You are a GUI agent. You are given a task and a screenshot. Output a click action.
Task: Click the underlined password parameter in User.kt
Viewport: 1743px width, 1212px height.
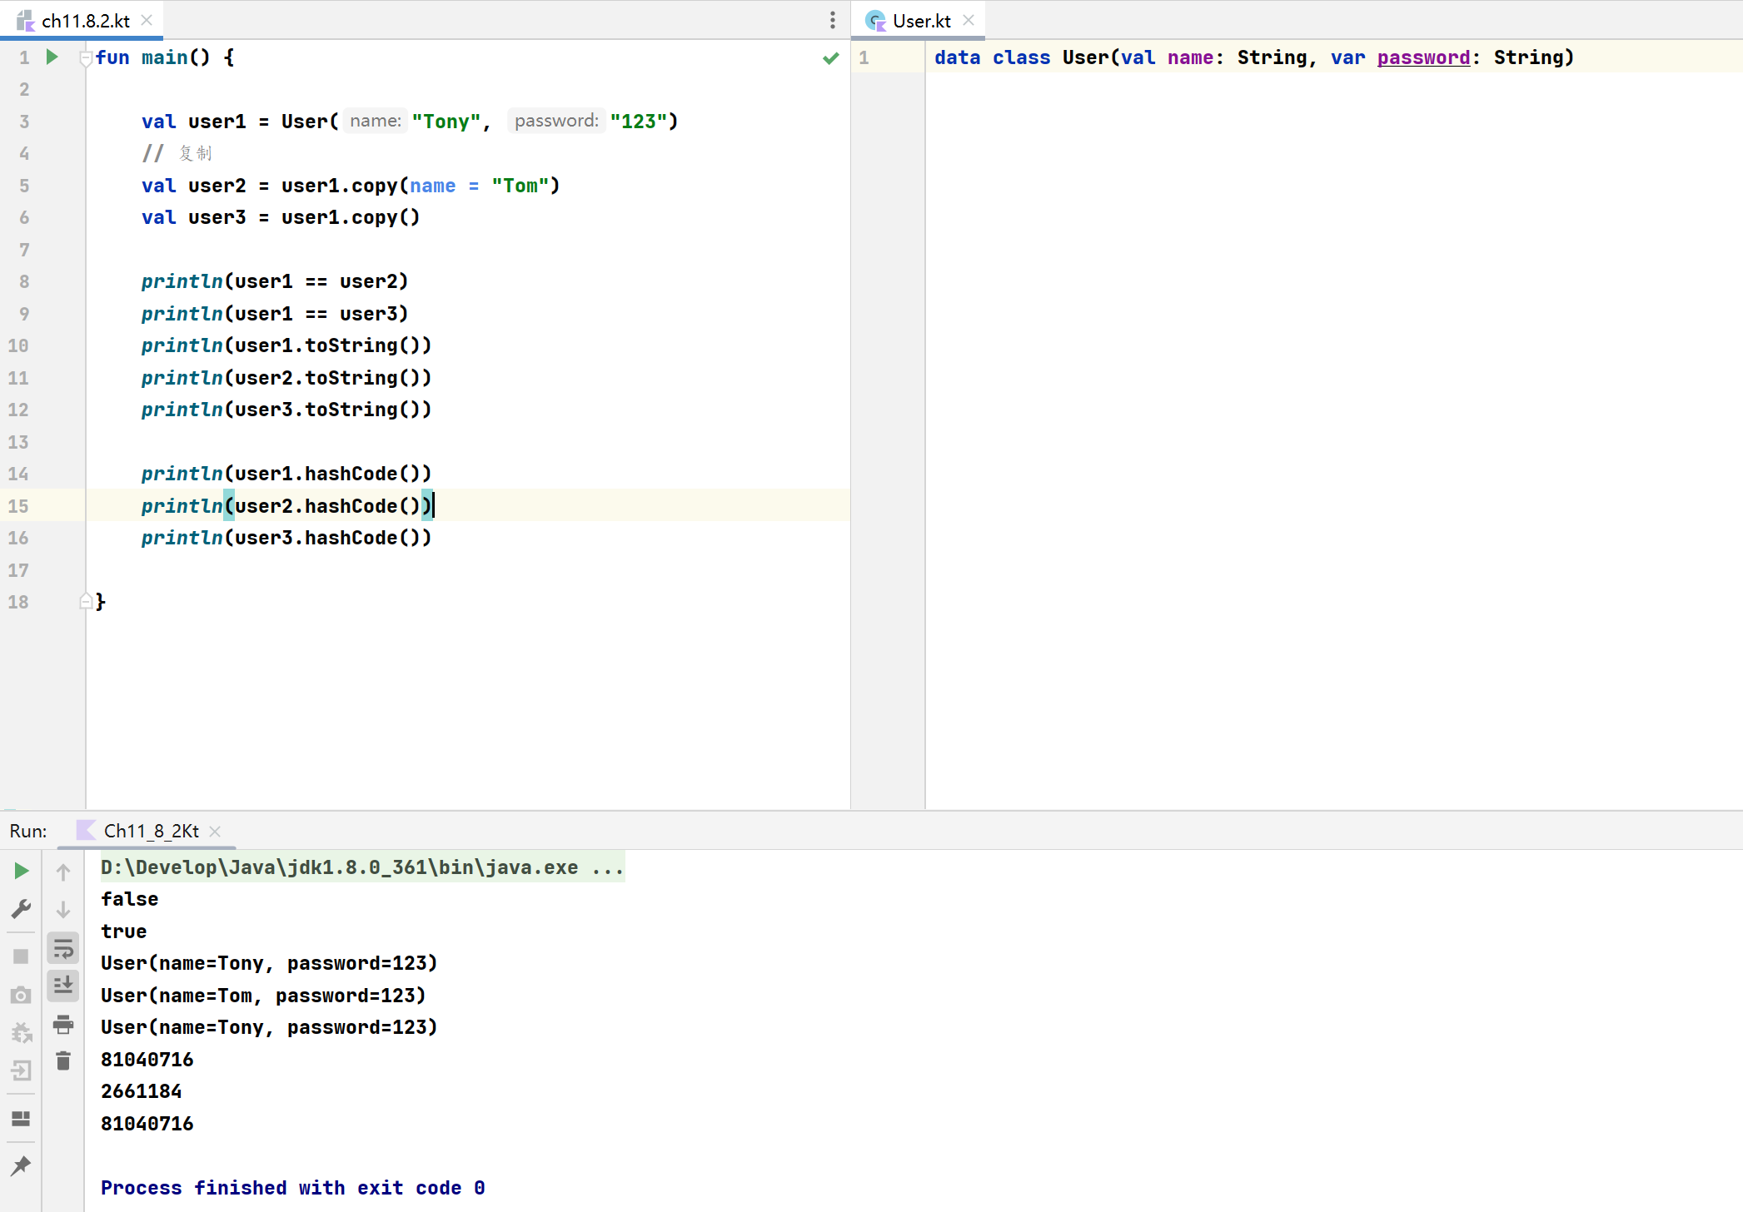1423,57
